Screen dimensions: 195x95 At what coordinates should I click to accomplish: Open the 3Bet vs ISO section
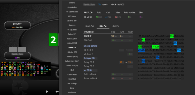tap(72, 21)
